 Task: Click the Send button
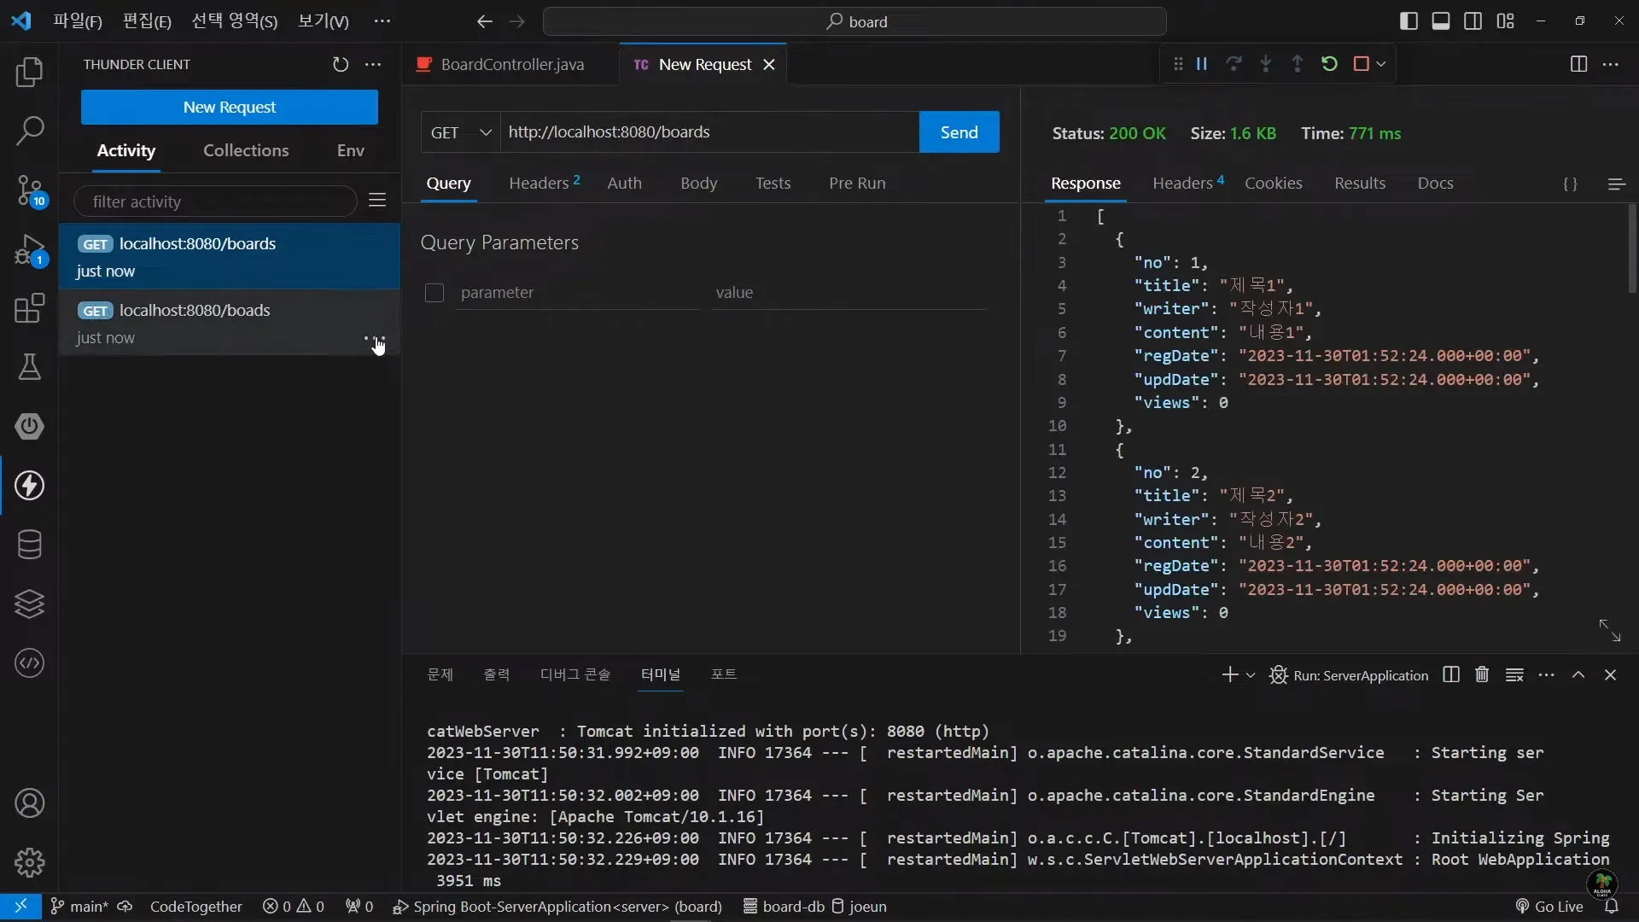[x=959, y=132]
